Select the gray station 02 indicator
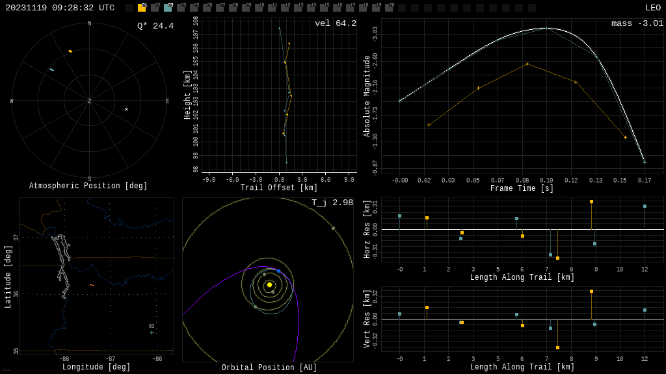 click(x=155, y=8)
